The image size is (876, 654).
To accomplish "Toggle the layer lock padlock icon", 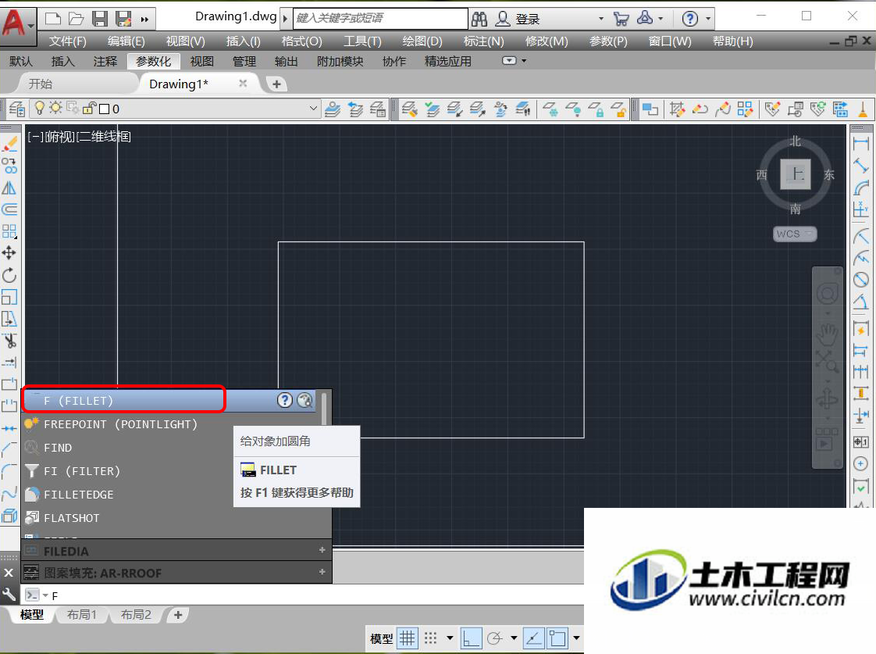I will (x=89, y=108).
